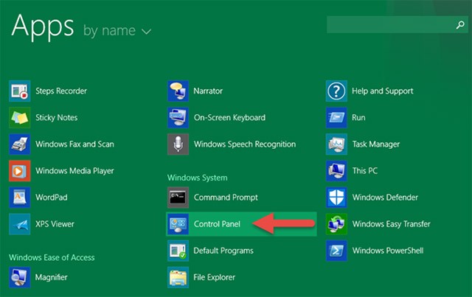Launch Windows Defender shield icon

[x=336, y=198]
